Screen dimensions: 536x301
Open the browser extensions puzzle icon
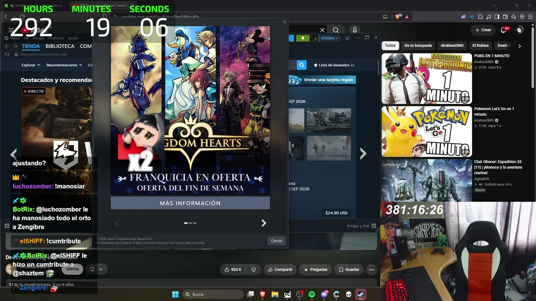pos(480,17)
